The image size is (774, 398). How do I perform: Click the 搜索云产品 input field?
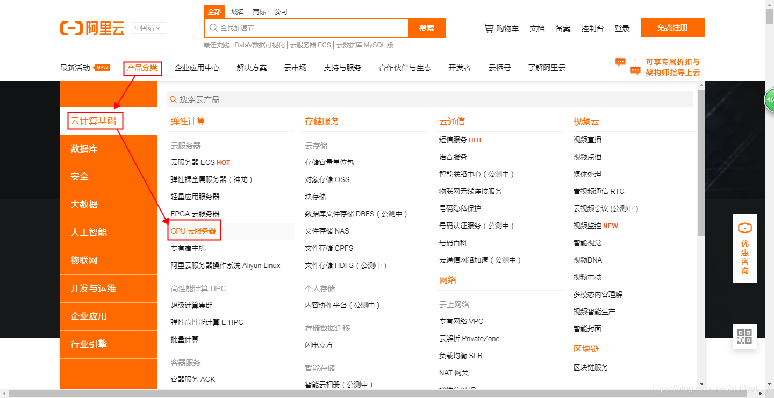[x=430, y=99]
